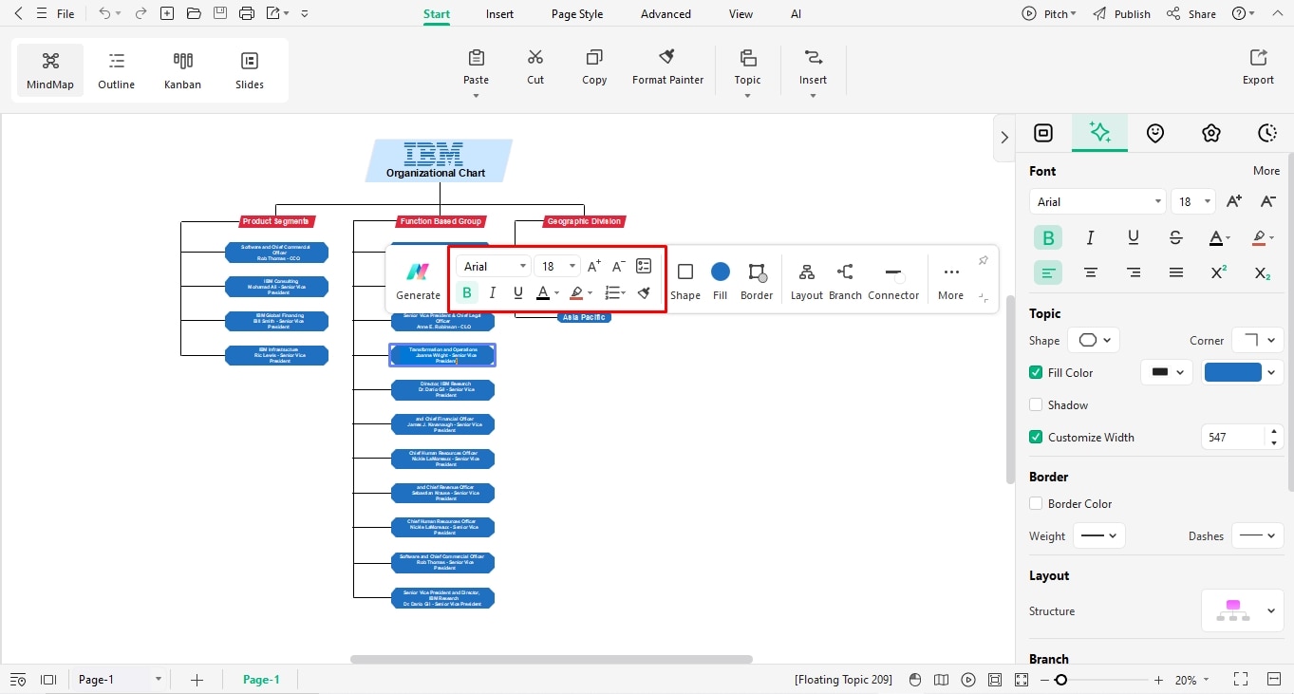Click the undo arrow icon
Viewport: 1294px width, 694px height.
pos(104,13)
